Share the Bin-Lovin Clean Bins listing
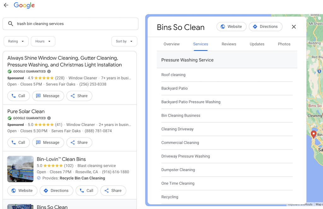Image resolution: width=323 pixels, height=209 pixels. (113, 191)
